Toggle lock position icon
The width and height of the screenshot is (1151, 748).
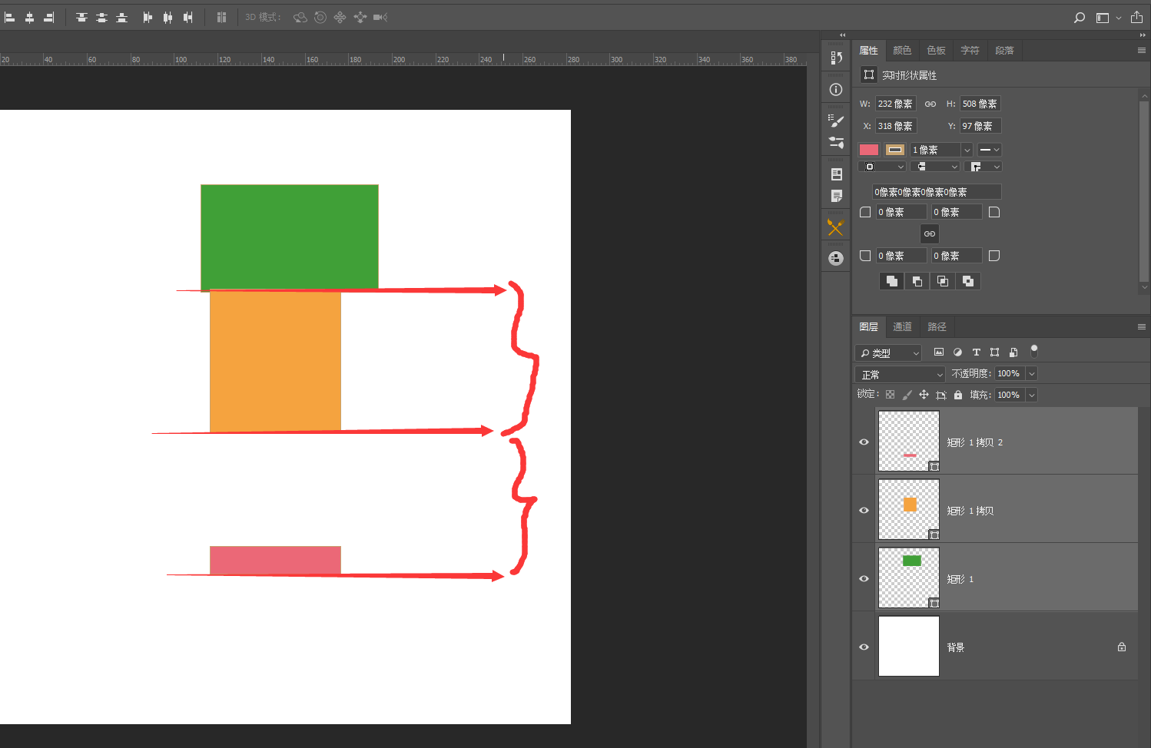pyautogui.click(x=924, y=395)
